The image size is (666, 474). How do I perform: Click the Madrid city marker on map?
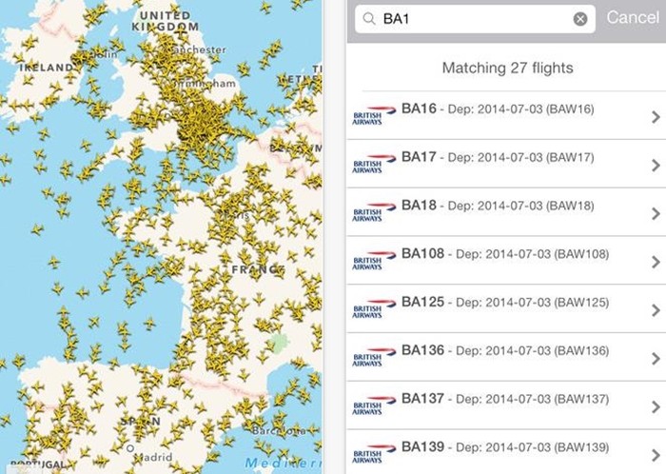[x=130, y=448]
